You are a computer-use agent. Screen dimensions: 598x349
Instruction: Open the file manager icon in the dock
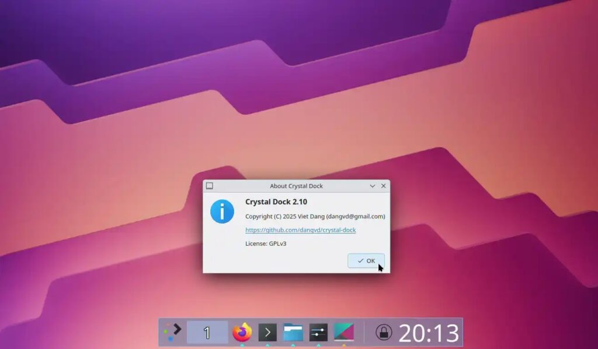292,333
